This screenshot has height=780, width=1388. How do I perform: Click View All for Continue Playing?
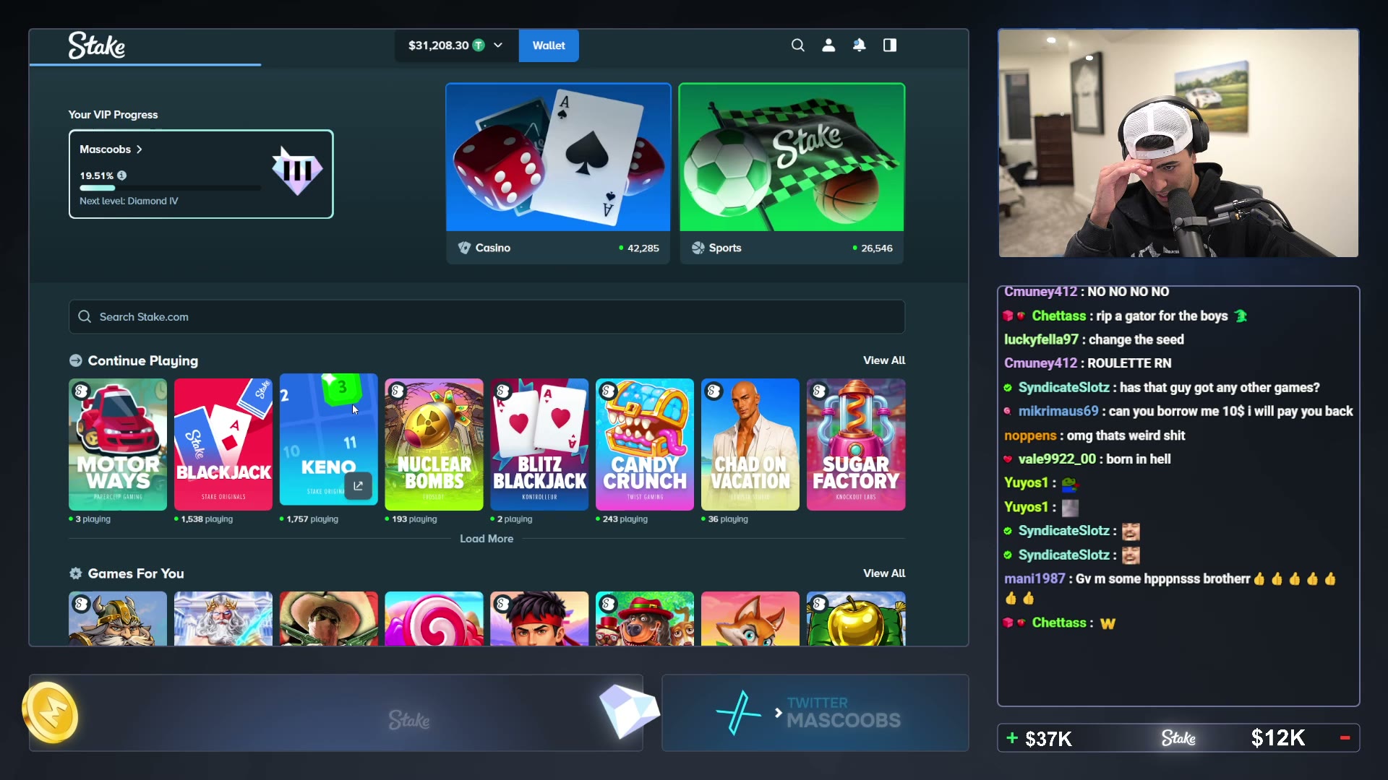pos(884,360)
